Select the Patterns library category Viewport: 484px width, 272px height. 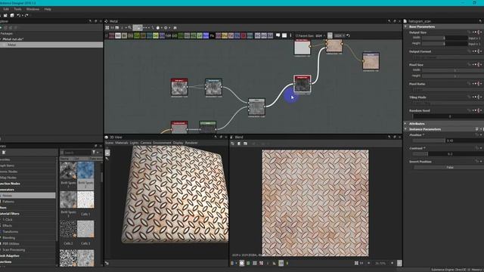[8, 202]
